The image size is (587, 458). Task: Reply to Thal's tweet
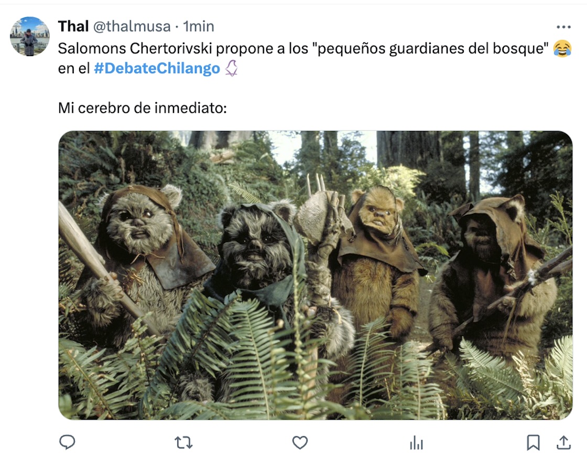tap(68, 442)
